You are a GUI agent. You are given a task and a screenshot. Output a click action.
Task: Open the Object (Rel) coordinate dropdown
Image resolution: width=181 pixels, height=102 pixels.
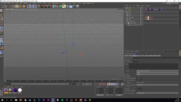coord(100,95)
